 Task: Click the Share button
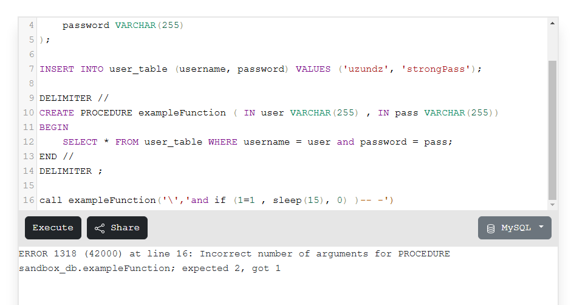pos(117,228)
